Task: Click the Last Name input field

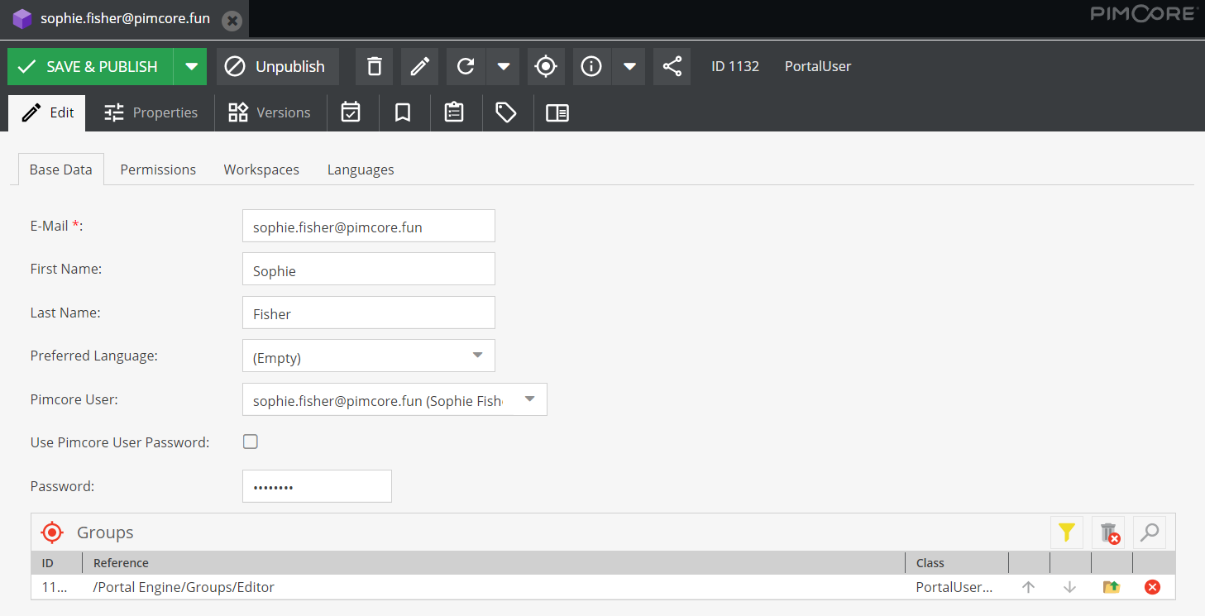Action: coord(369,313)
